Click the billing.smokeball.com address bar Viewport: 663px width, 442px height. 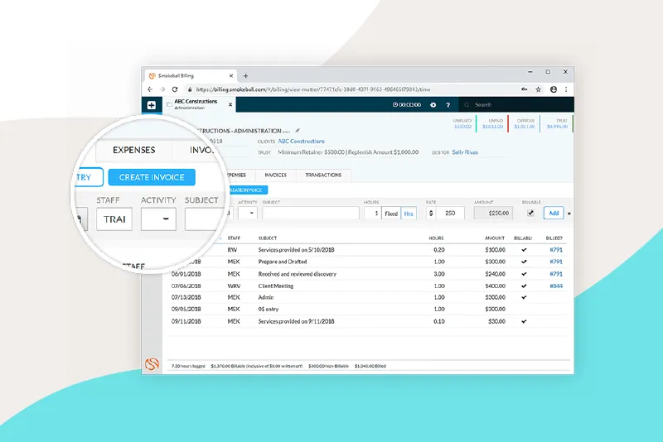tap(313, 89)
